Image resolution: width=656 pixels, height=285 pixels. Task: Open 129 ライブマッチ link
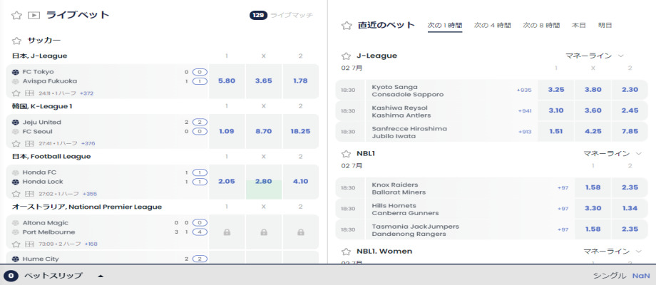(x=281, y=16)
